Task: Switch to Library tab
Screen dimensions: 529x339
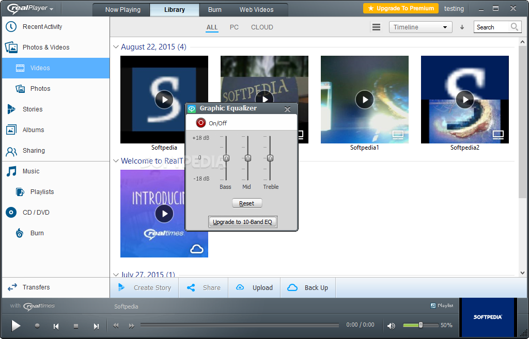Action: [175, 10]
